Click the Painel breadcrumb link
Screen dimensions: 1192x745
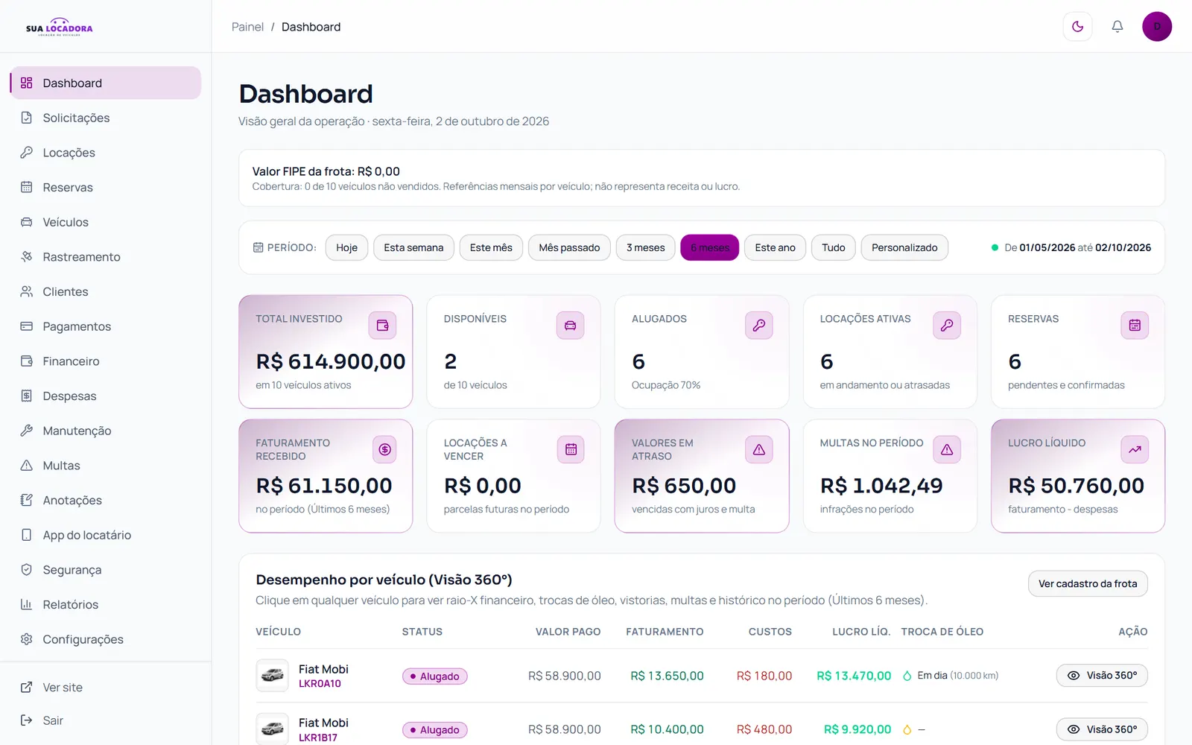247,27
